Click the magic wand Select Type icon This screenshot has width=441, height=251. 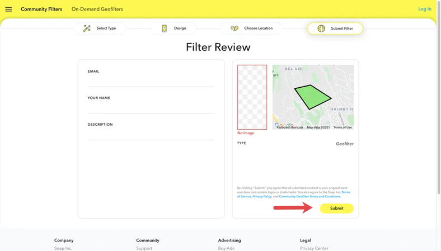pyautogui.click(x=87, y=29)
